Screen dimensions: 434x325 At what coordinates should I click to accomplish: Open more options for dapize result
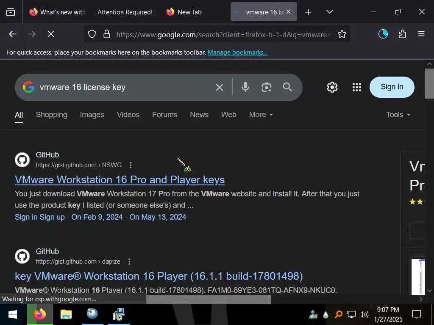click(x=129, y=262)
